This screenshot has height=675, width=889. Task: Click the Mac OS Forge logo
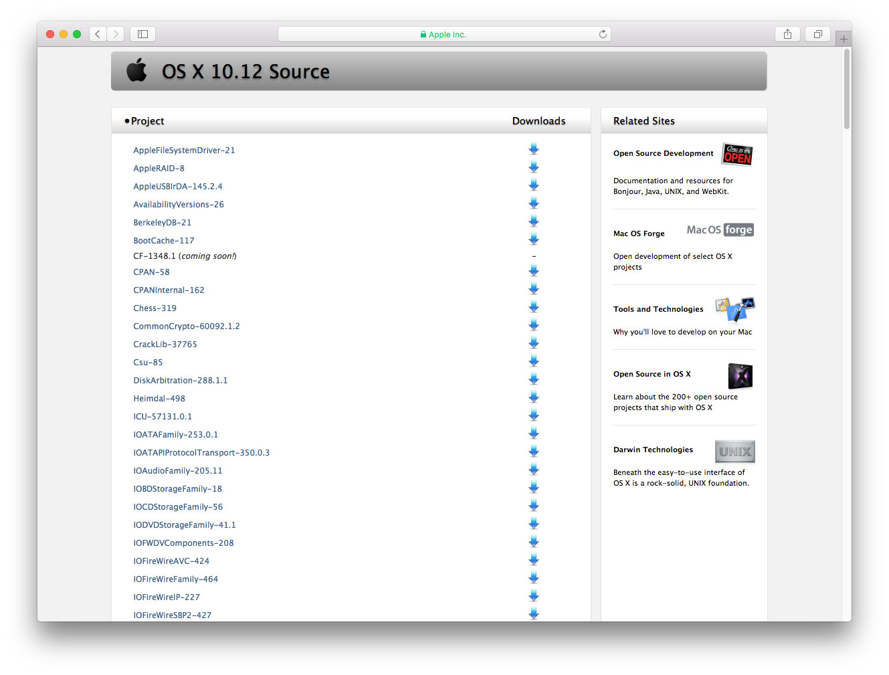[720, 229]
